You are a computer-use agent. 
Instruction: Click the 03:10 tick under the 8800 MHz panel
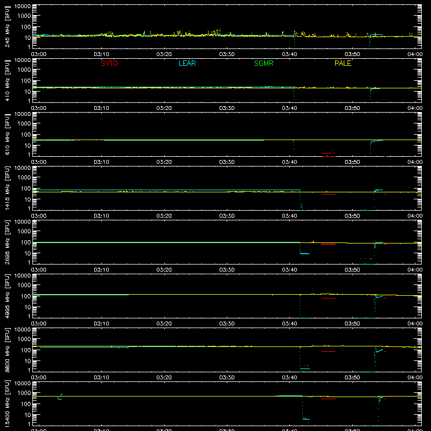(x=101, y=378)
